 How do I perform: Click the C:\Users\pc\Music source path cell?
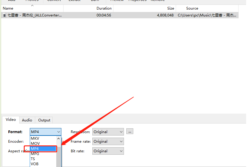(x=207, y=15)
